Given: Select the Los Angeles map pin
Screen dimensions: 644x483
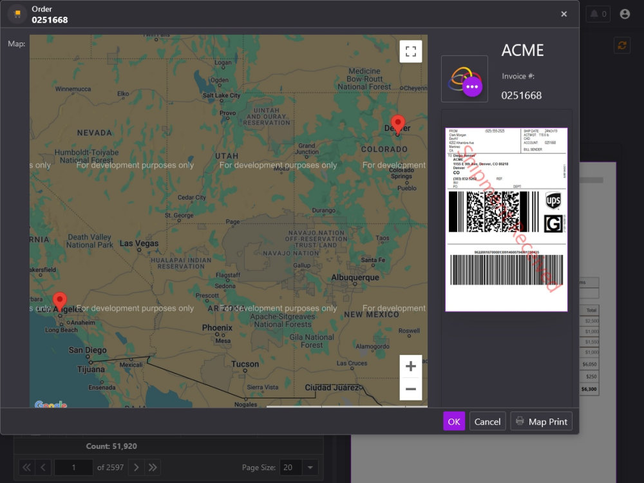Looking at the screenshot, I should pos(60,301).
